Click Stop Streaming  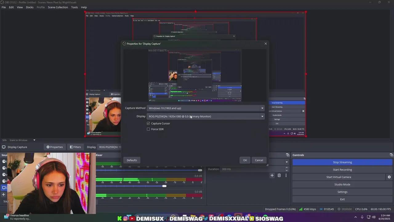coord(342,162)
